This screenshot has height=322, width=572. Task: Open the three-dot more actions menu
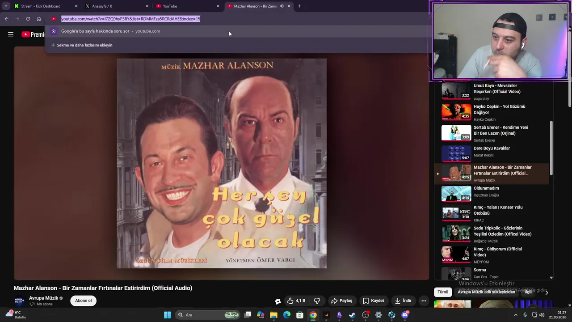click(424, 301)
